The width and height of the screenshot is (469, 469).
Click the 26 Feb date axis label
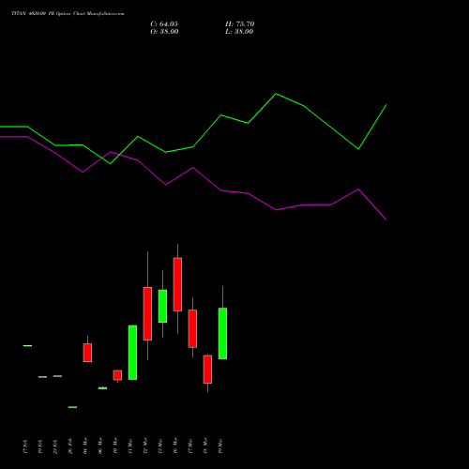[x=70, y=446]
